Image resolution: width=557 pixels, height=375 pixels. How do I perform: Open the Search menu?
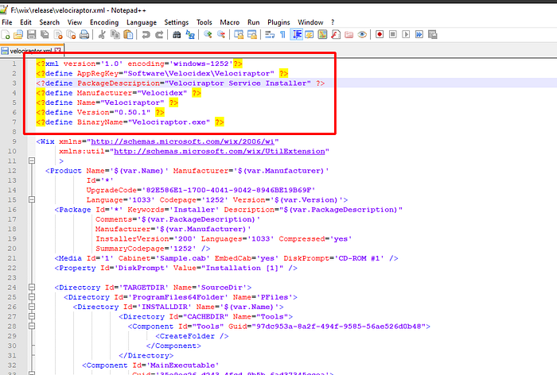(49, 22)
